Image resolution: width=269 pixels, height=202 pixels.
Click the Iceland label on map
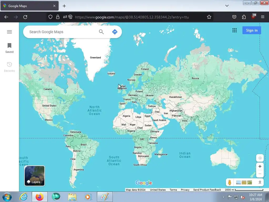[x=111, y=74]
